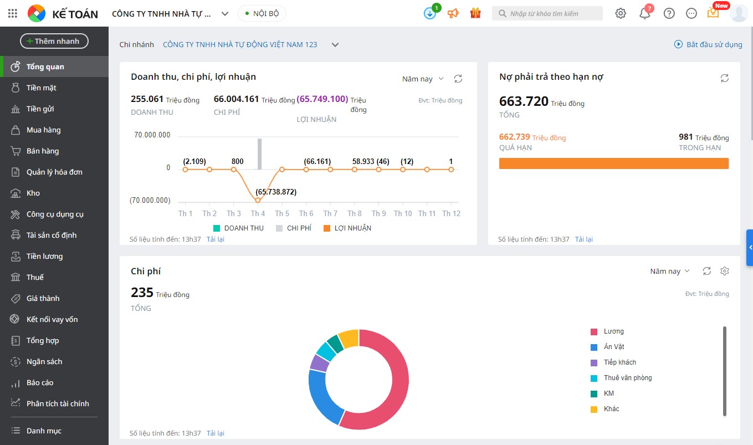
Task: Click the orange overdue debt bar
Action: 614,163
